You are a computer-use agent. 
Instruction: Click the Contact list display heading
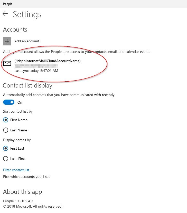click(x=27, y=85)
